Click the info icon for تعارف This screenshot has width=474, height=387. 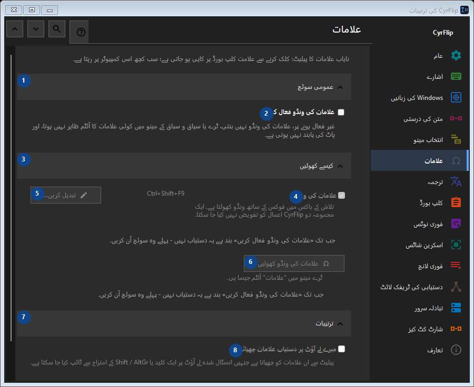[456, 350]
